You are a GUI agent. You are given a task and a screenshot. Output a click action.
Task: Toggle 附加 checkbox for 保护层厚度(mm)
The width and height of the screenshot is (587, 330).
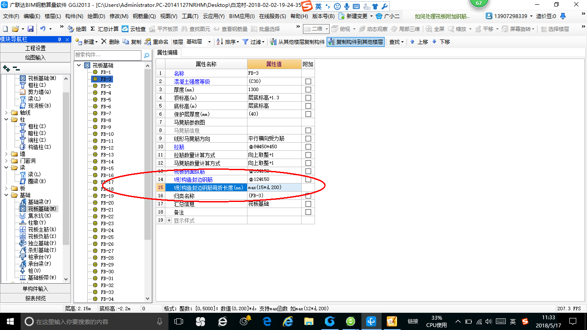point(308,114)
